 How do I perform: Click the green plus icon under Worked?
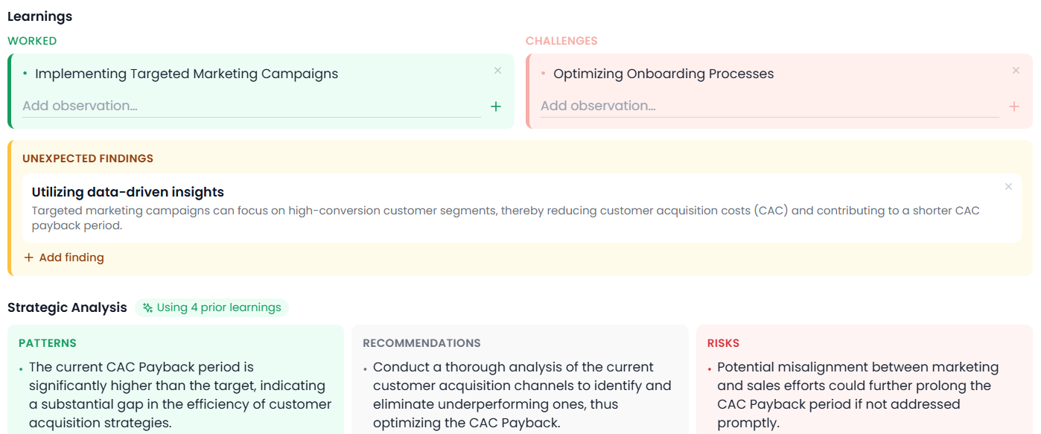[x=496, y=106]
